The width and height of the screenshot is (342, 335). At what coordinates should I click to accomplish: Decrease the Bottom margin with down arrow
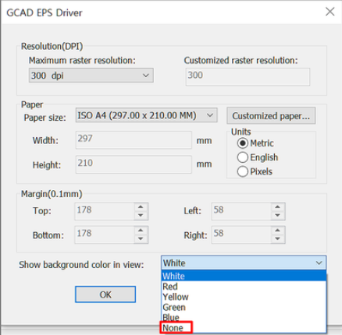141,239
